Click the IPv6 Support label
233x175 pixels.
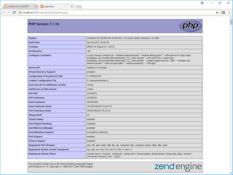tap(35, 137)
